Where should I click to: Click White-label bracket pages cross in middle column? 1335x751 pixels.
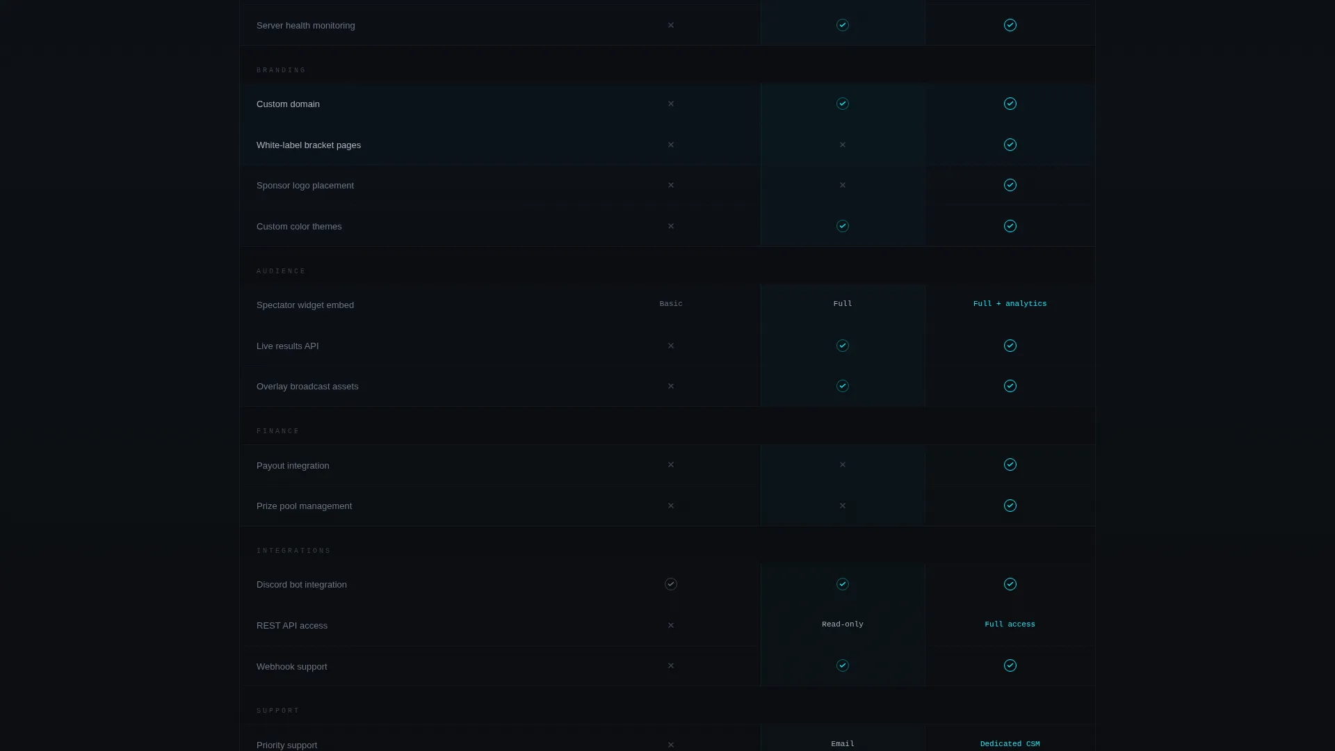(843, 145)
